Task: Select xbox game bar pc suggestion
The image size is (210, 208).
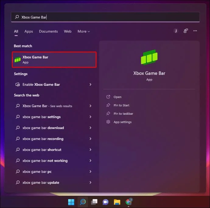Action: (54, 172)
